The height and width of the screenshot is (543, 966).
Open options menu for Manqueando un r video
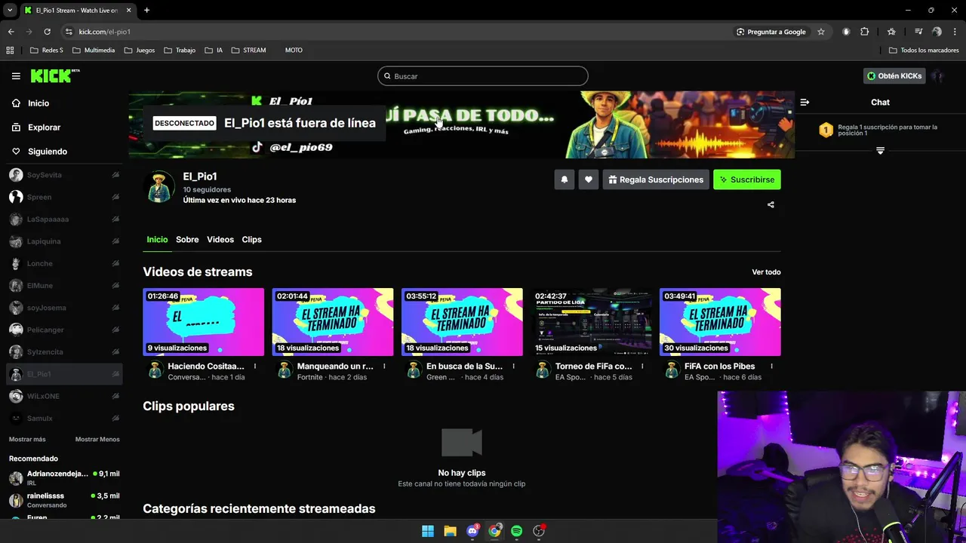coord(384,367)
